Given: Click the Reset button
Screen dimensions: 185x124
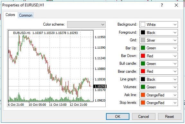Looking at the screenshot, I should (170, 117).
